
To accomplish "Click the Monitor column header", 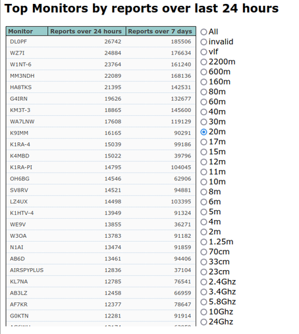I will 27,32.
